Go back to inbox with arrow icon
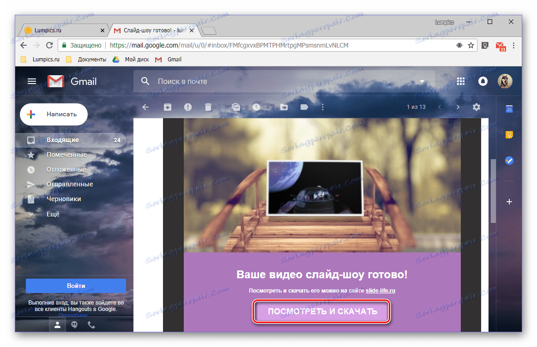This screenshot has width=537, height=347. coord(145,107)
